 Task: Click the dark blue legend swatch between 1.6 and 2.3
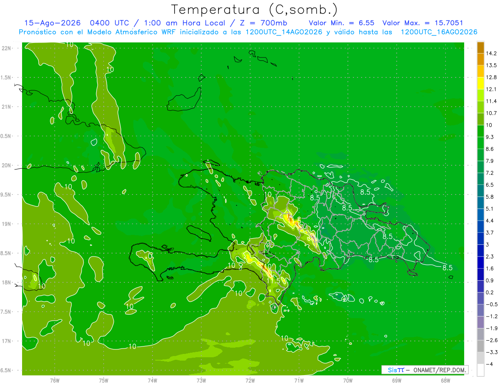click(x=480, y=262)
